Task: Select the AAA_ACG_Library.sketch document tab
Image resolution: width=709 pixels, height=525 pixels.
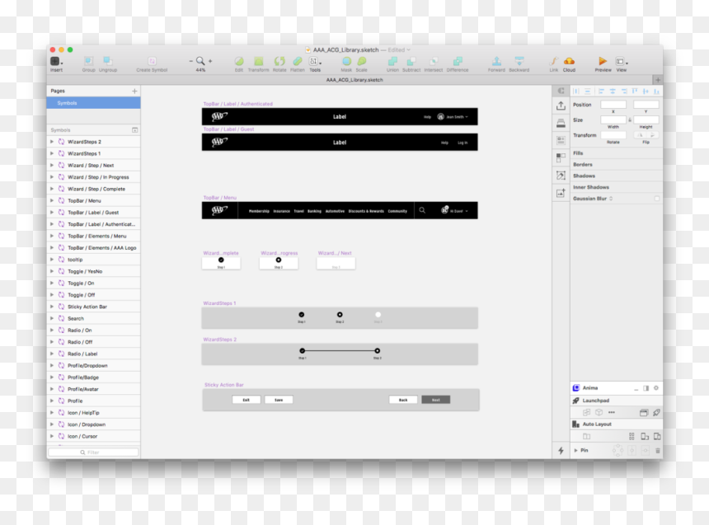Action: 354,80
